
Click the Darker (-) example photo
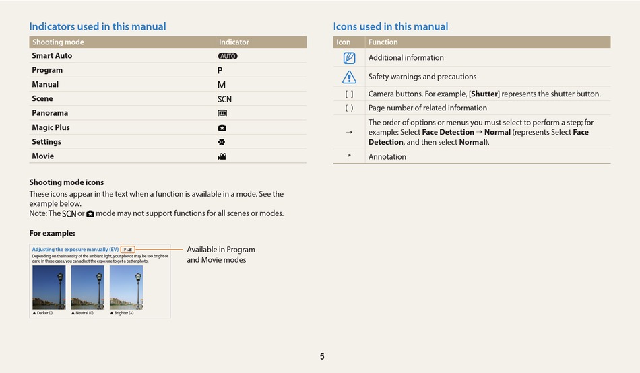point(49,287)
